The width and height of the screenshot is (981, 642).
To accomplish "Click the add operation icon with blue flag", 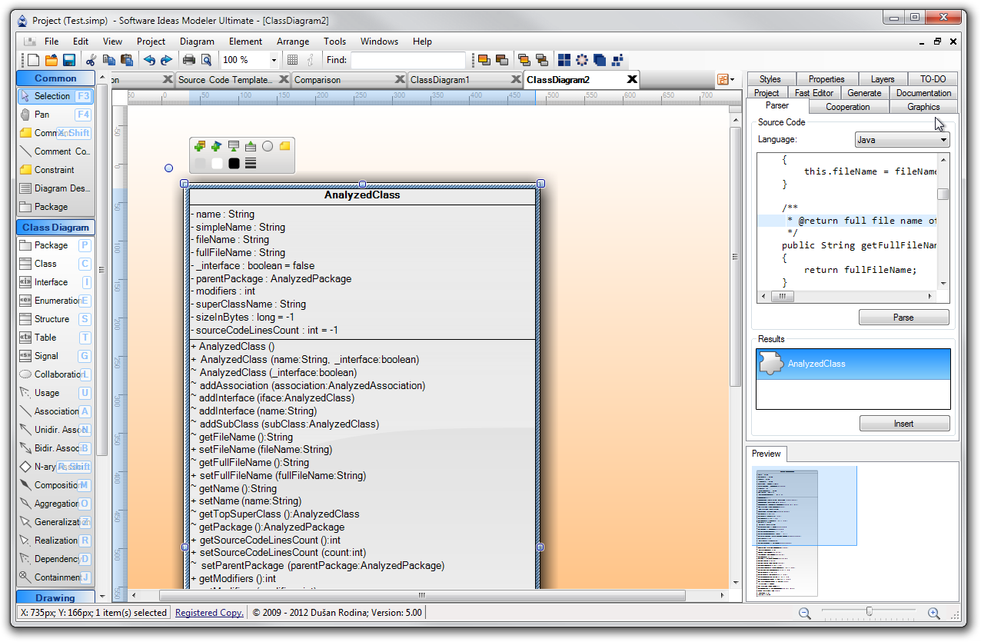I will (217, 146).
